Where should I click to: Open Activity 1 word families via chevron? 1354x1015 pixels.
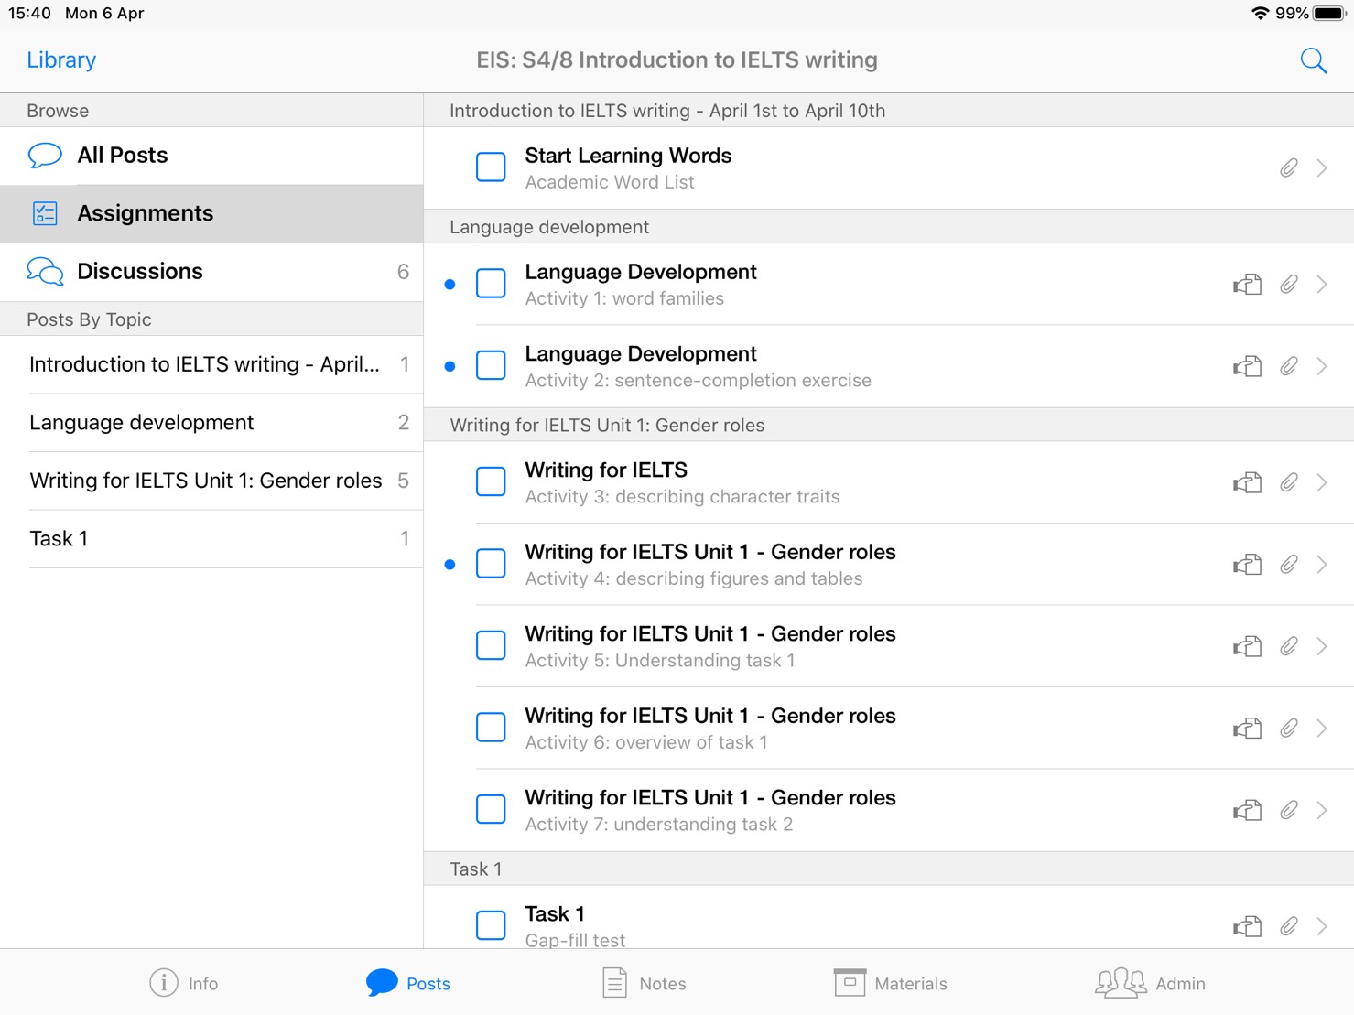coord(1322,285)
